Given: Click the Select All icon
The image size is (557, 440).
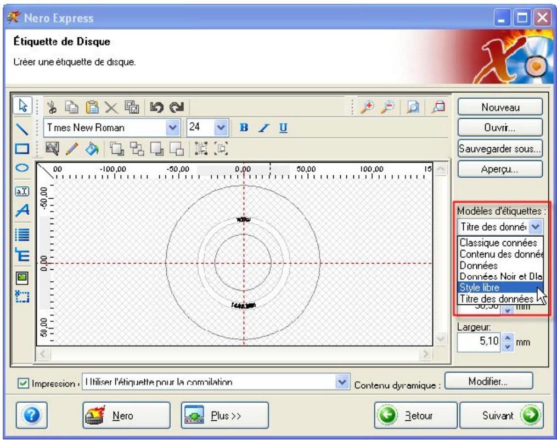Looking at the screenshot, I should 132,107.
